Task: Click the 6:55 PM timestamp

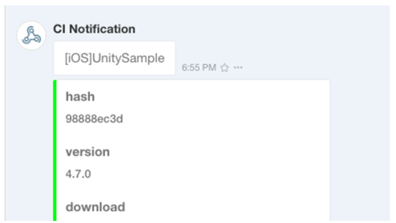Action: click(199, 68)
